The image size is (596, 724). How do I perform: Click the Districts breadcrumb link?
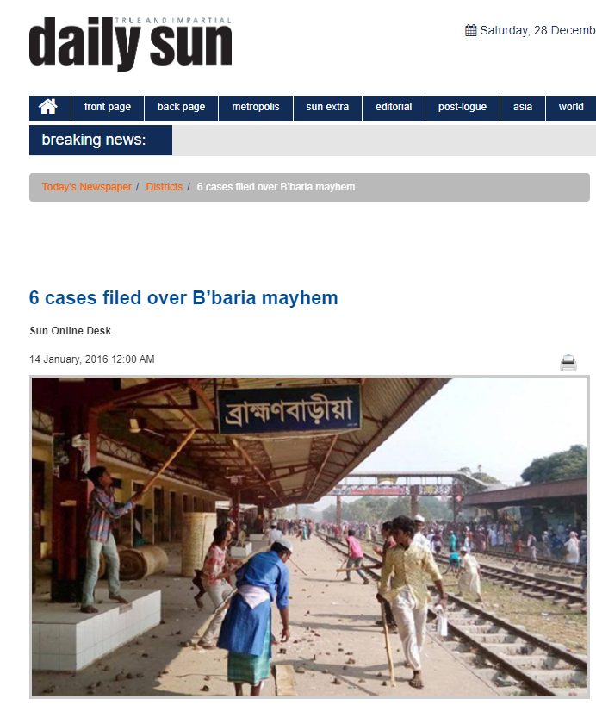165,187
